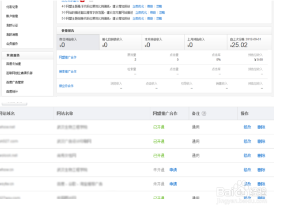Screen dimensions: 284x211
Task: Click 帮助 on the '5个网盟主题' tip
Action: point(150,18)
